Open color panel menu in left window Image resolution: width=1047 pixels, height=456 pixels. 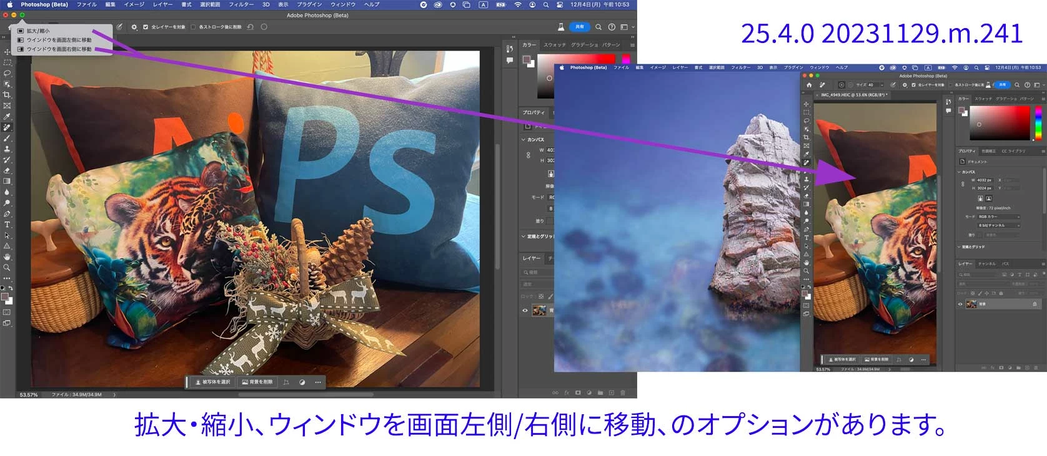point(632,45)
